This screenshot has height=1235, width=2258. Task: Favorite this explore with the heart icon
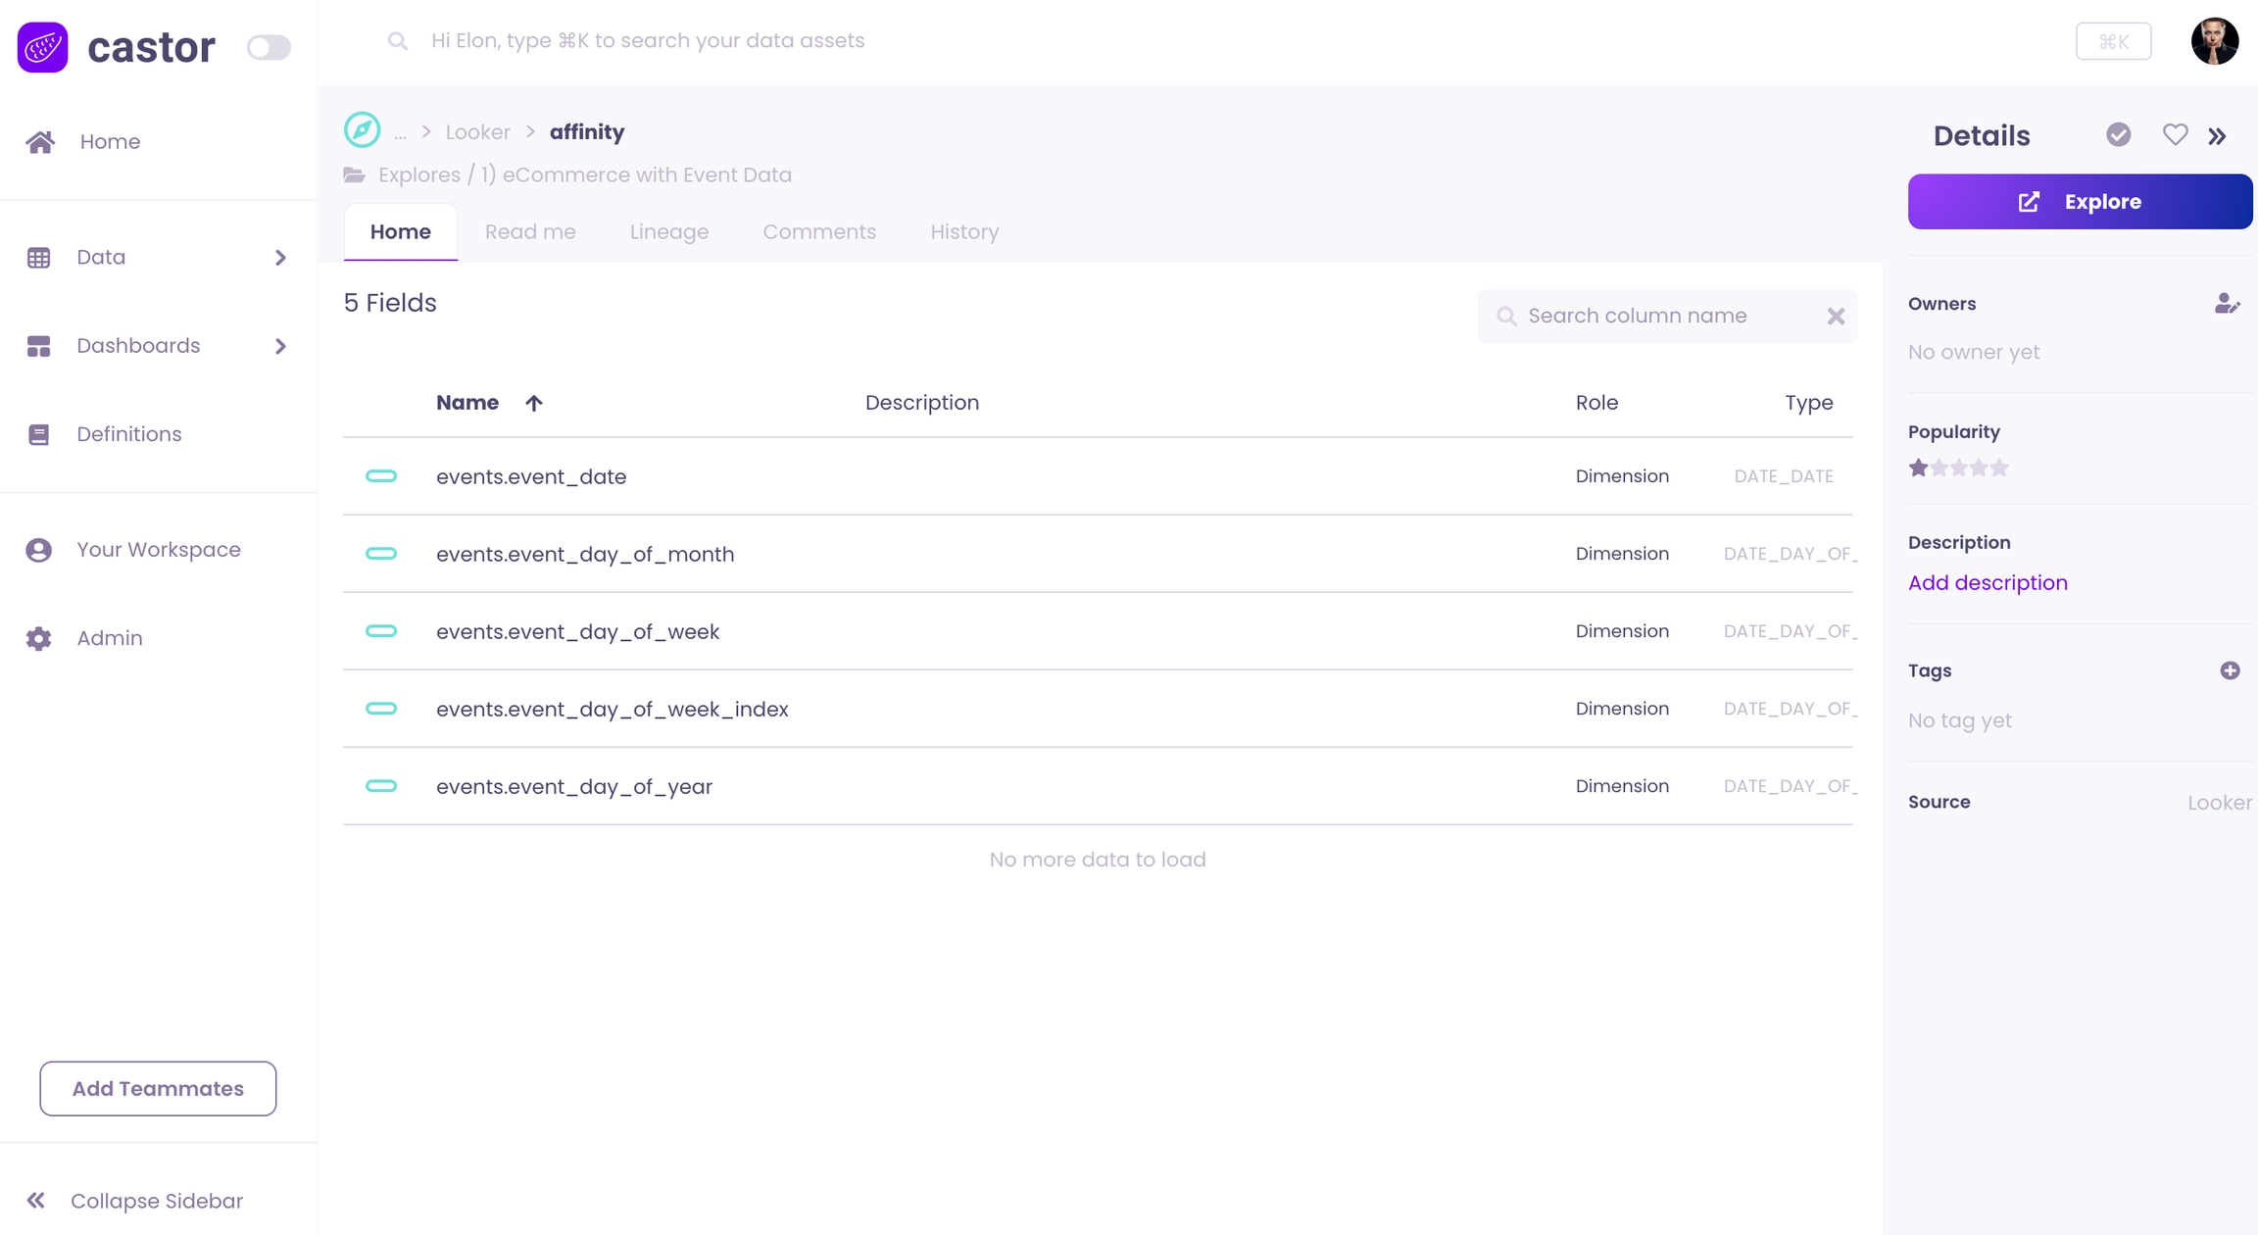[x=2175, y=135]
